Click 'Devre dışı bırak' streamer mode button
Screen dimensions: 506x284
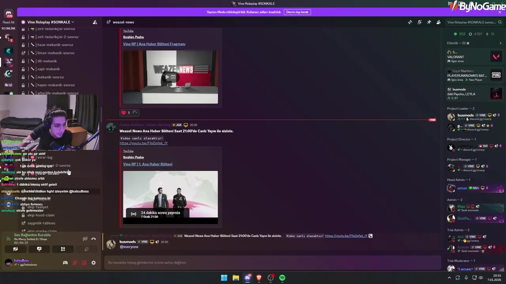tap(297, 12)
